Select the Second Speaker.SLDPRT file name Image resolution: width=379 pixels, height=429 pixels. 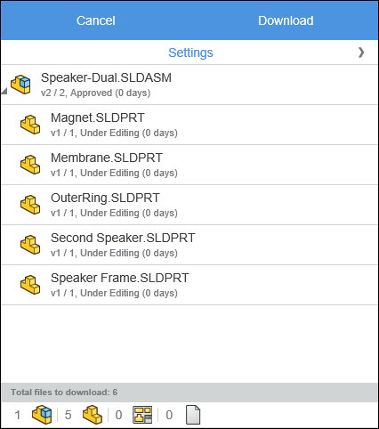(123, 238)
